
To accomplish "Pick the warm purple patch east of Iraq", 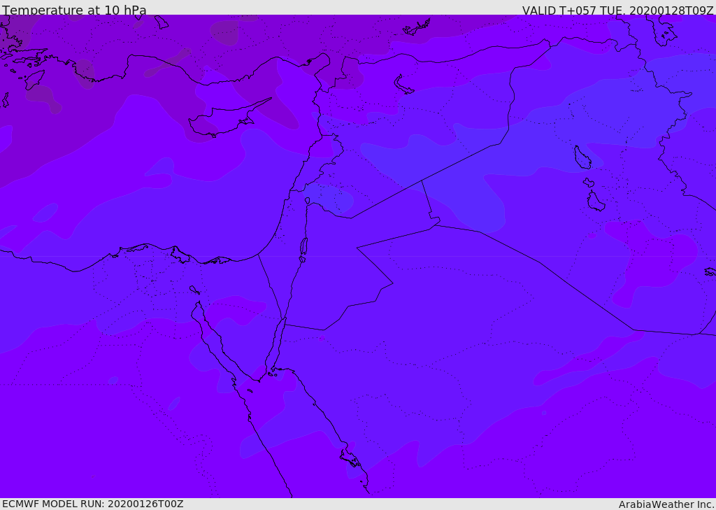I will (650, 259).
